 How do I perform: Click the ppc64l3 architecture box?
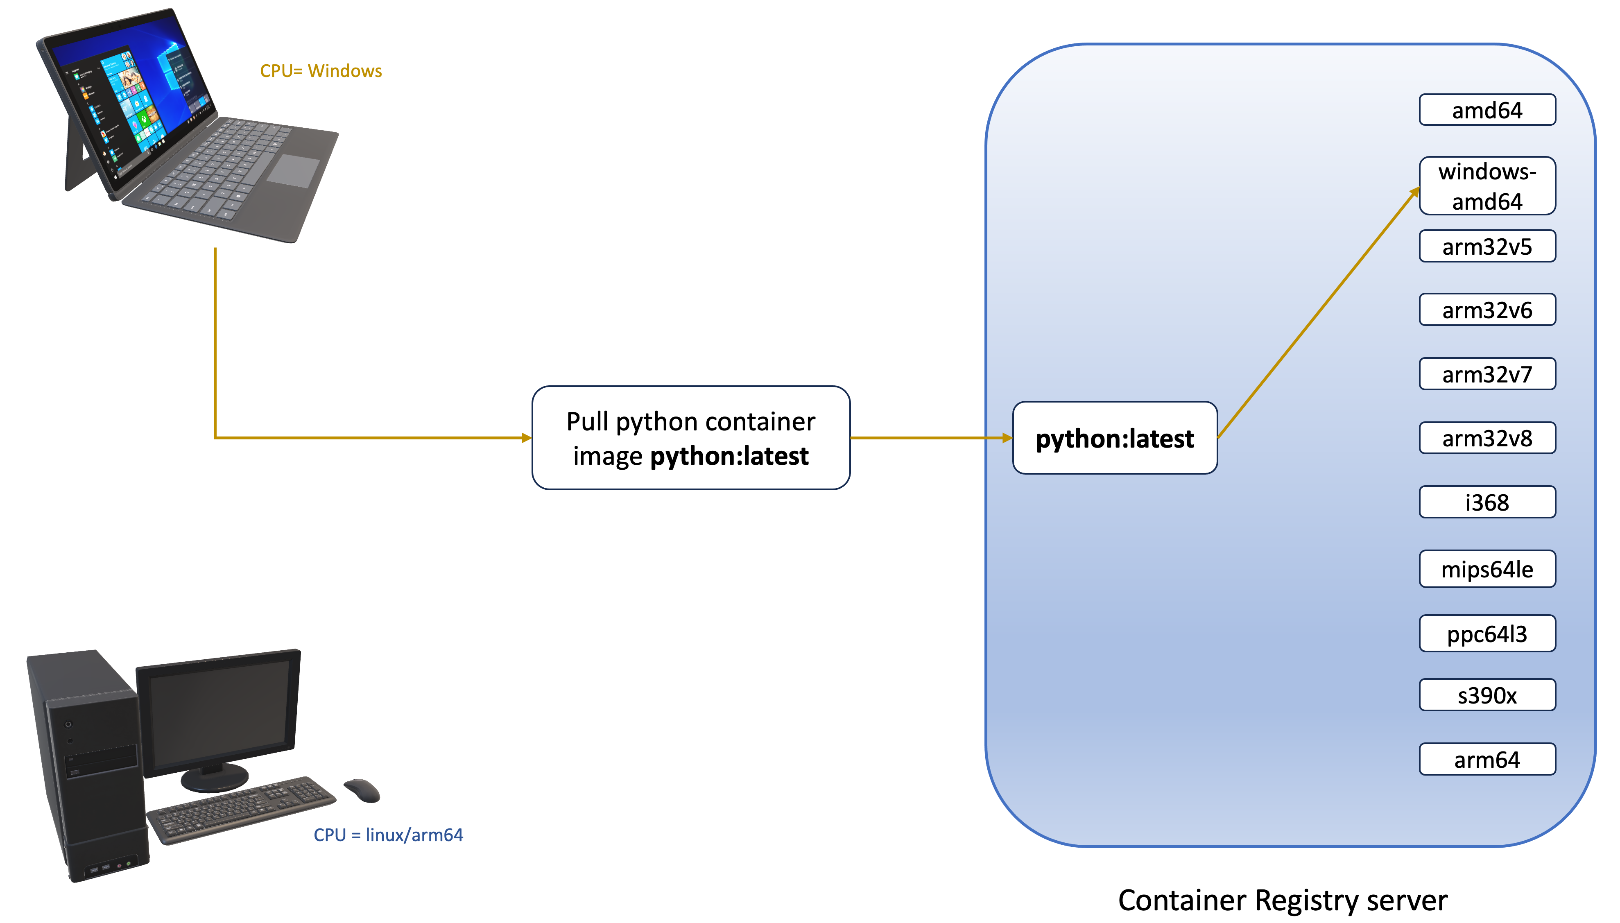(x=1487, y=634)
